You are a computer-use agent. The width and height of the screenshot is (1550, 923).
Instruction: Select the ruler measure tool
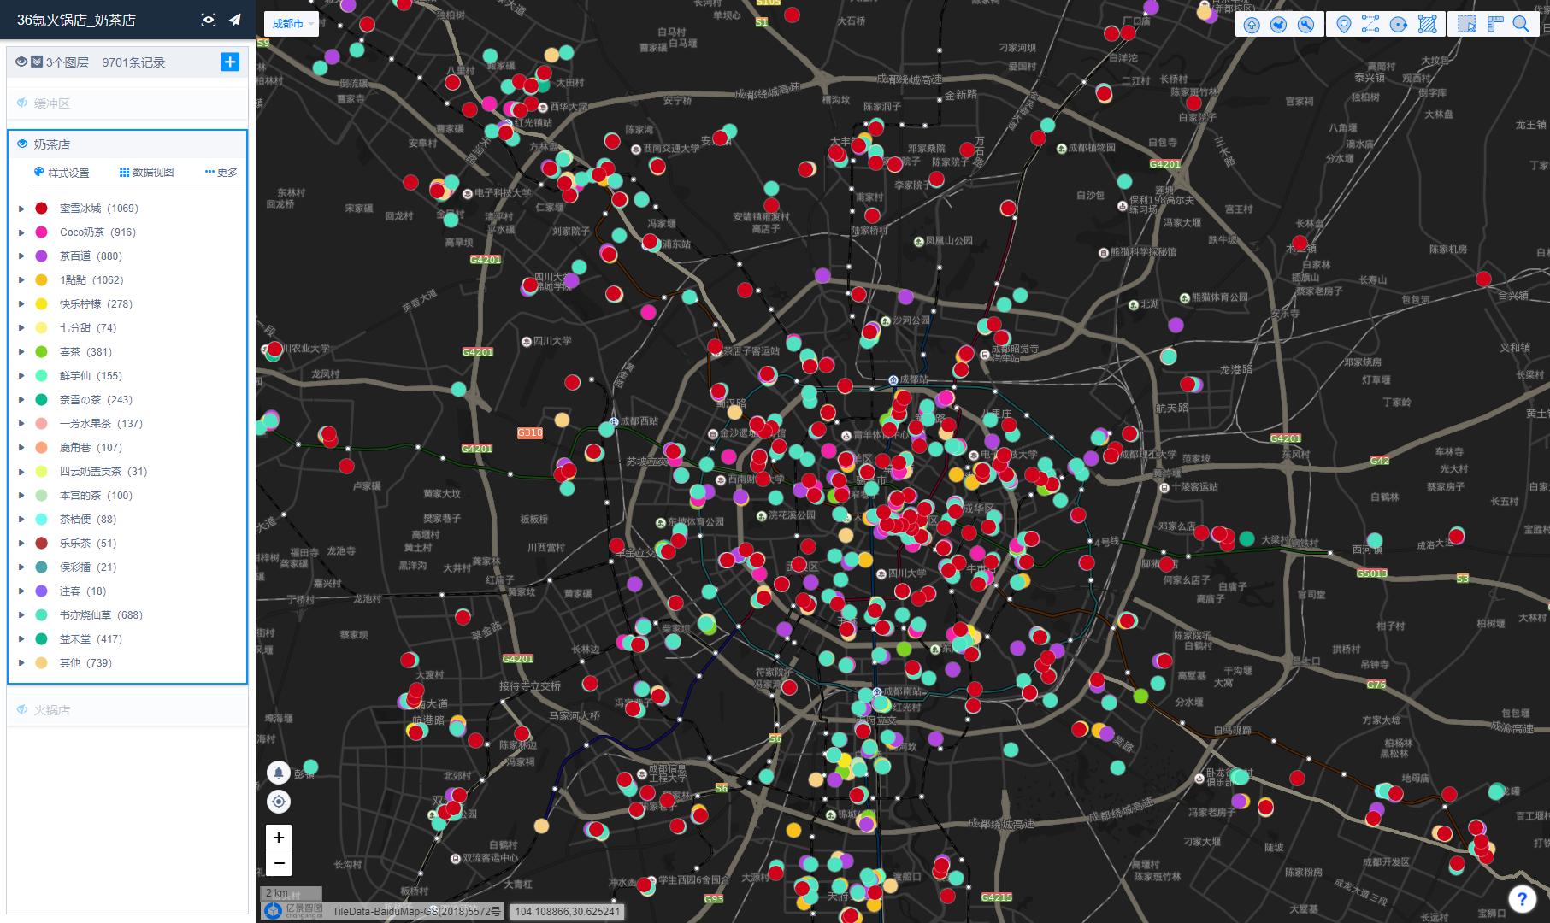[1494, 24]
